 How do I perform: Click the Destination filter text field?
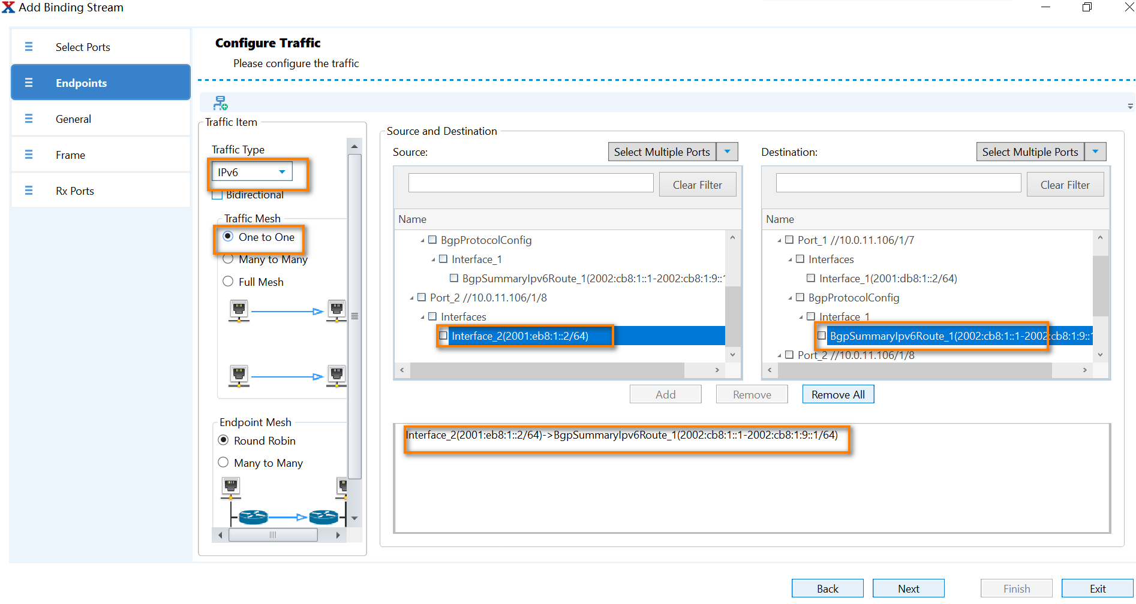898,183
